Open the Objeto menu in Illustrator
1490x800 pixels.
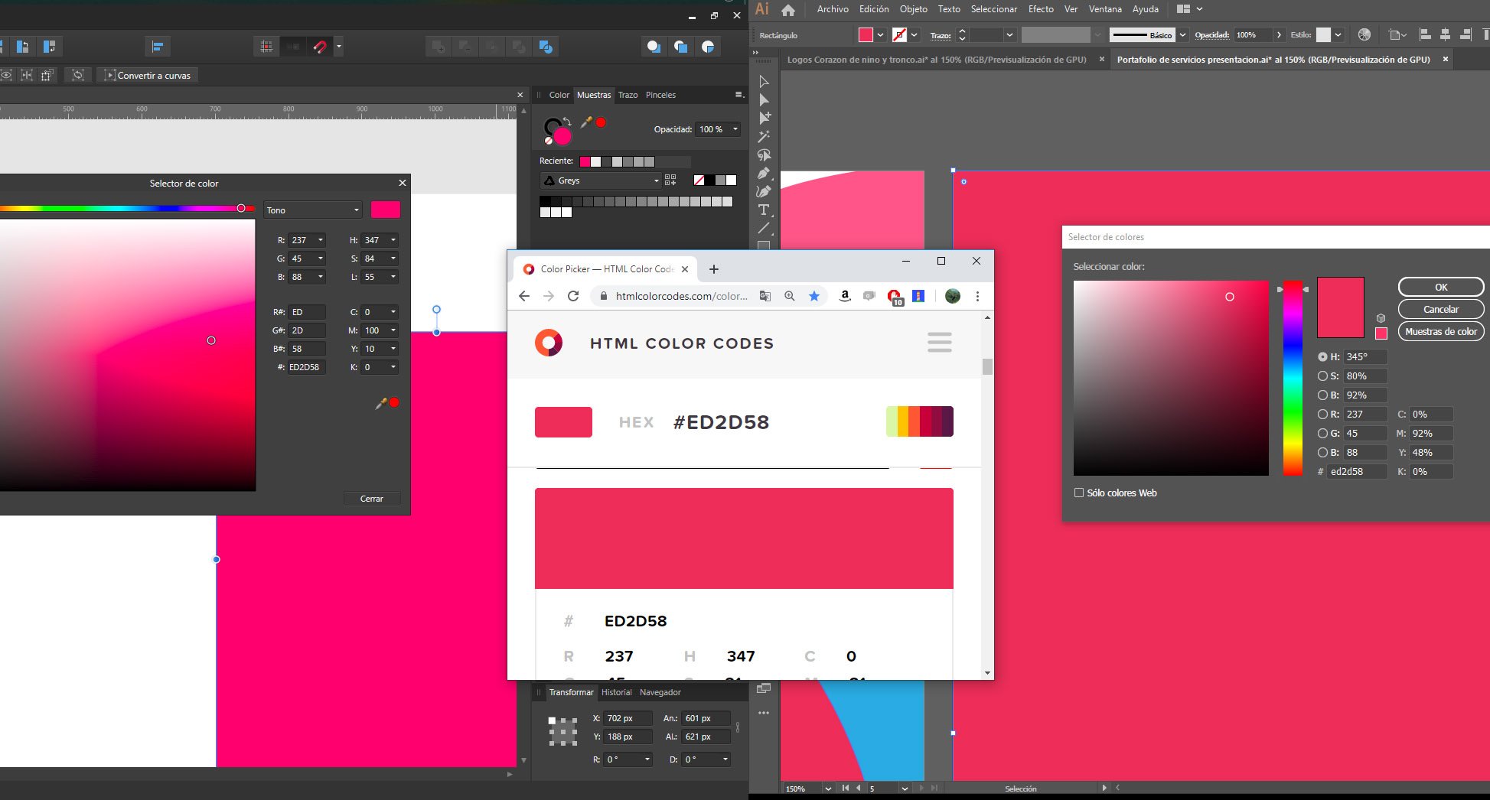pyautogui.click(x=913, y=9)
